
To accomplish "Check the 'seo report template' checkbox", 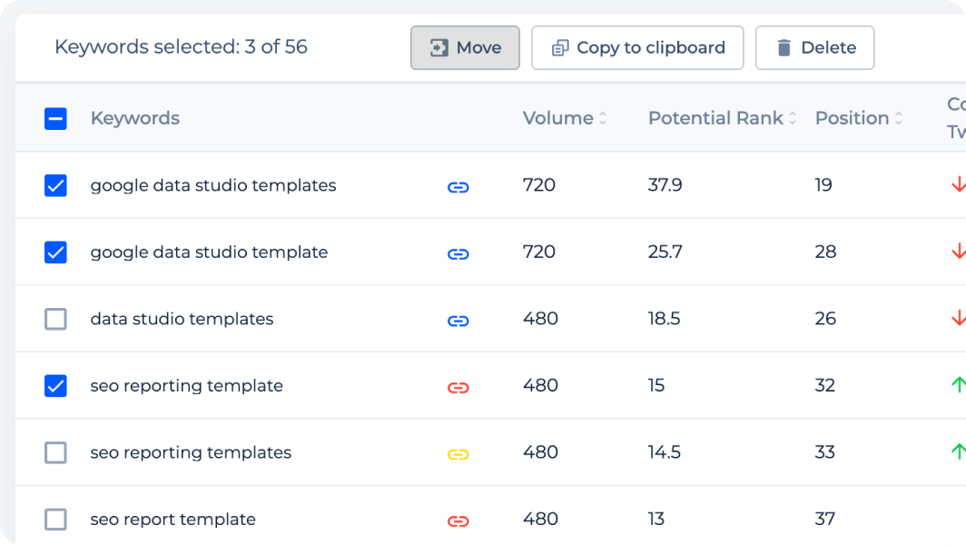I will (55, 519).
